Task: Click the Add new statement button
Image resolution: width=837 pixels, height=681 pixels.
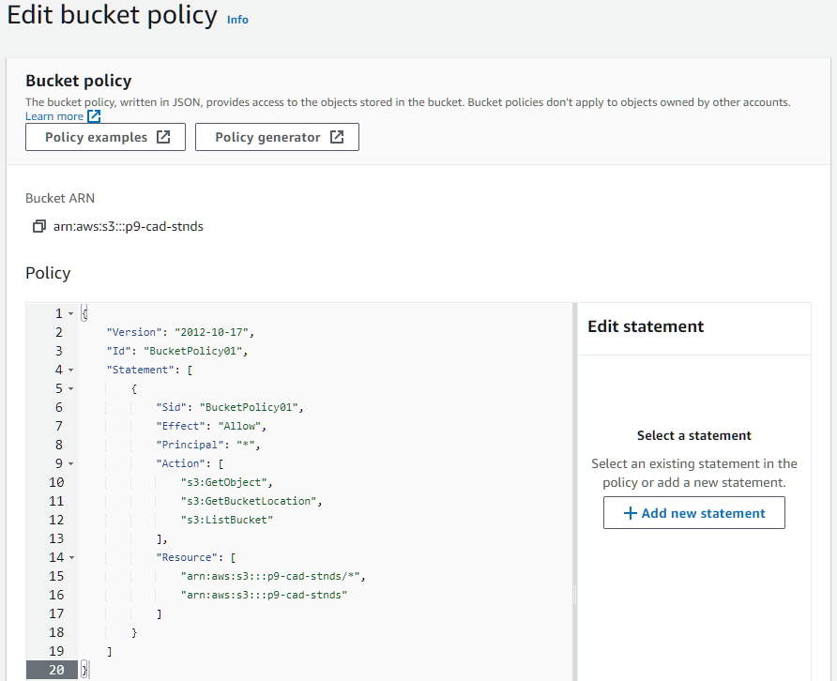Action: click(693, 513)
